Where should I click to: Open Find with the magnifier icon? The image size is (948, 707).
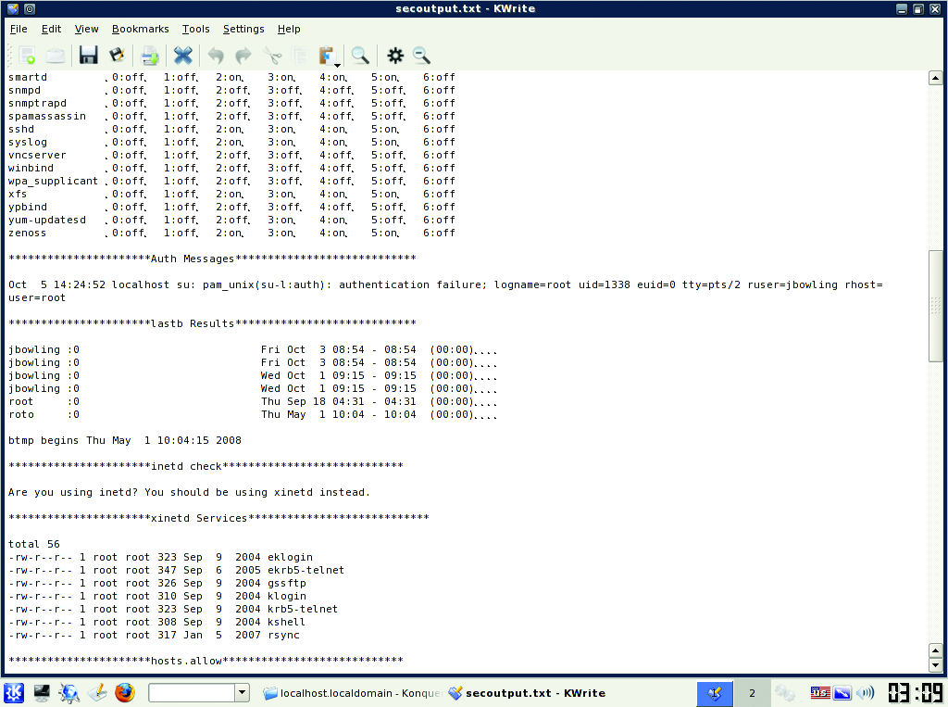359,56
